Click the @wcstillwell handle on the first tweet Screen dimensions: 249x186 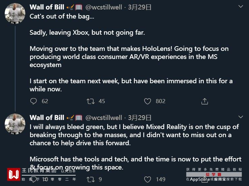point(104,7)
